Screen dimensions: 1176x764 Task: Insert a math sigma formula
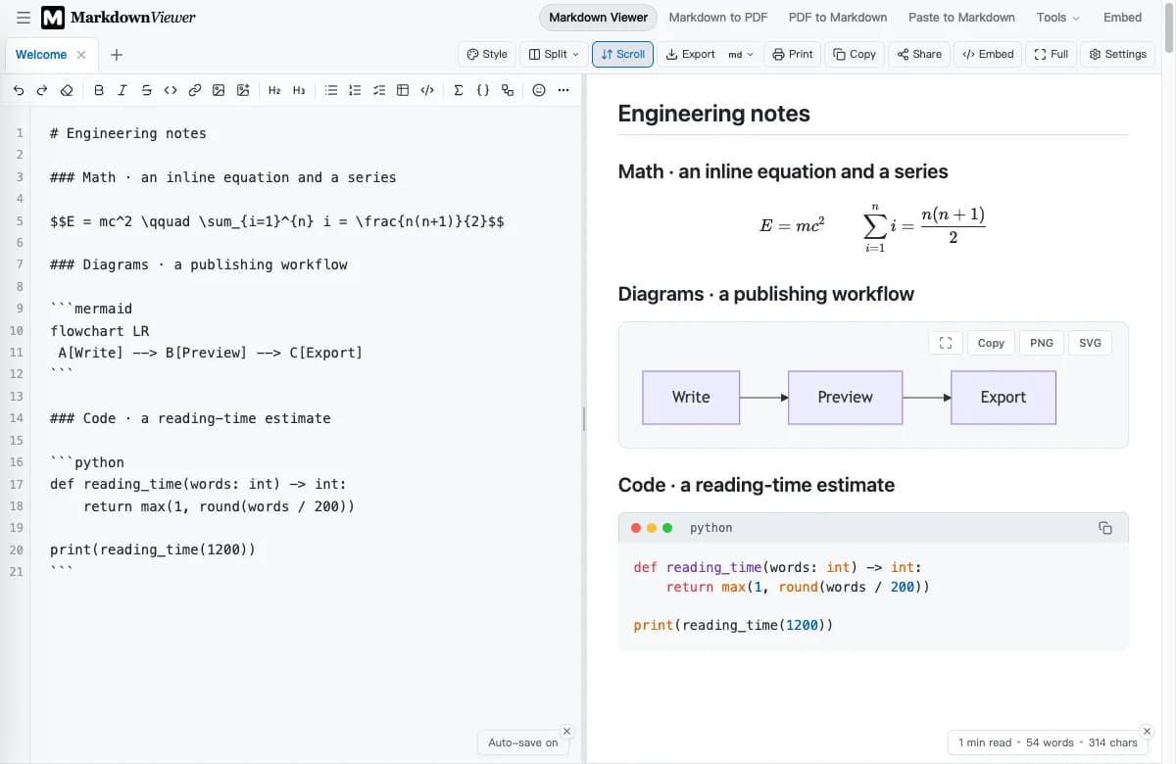(459, 90)
